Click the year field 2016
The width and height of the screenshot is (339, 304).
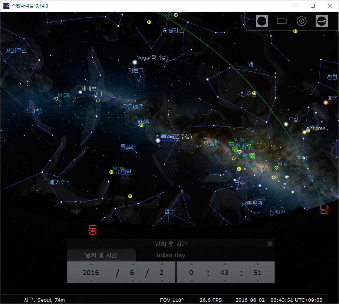pos(91,273)
